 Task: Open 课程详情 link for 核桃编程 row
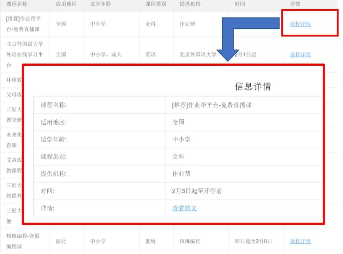[300, 241]
